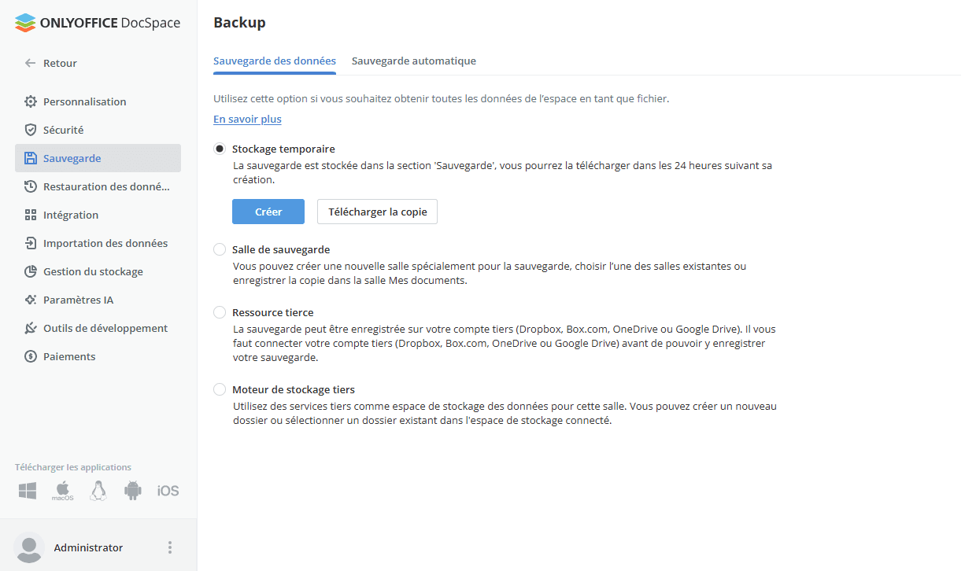Follow the En savoir plus link

click(247, 119)
